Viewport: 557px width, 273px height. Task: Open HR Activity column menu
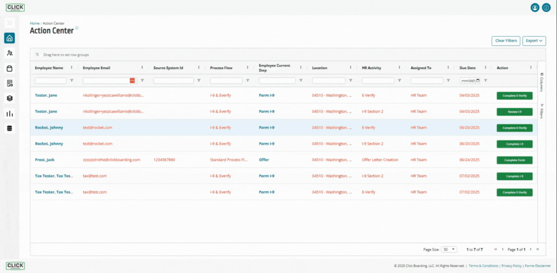point(400,68)
